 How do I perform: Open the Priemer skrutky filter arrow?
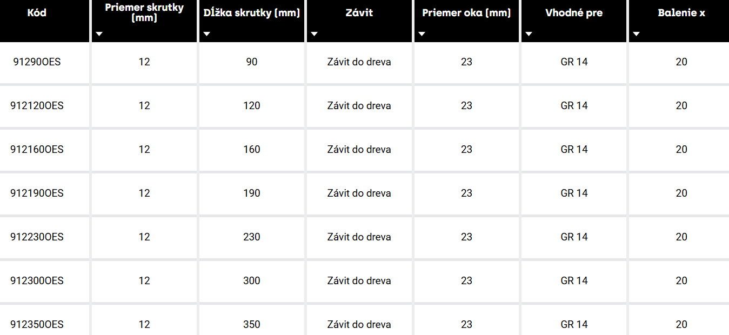[98, 34]
